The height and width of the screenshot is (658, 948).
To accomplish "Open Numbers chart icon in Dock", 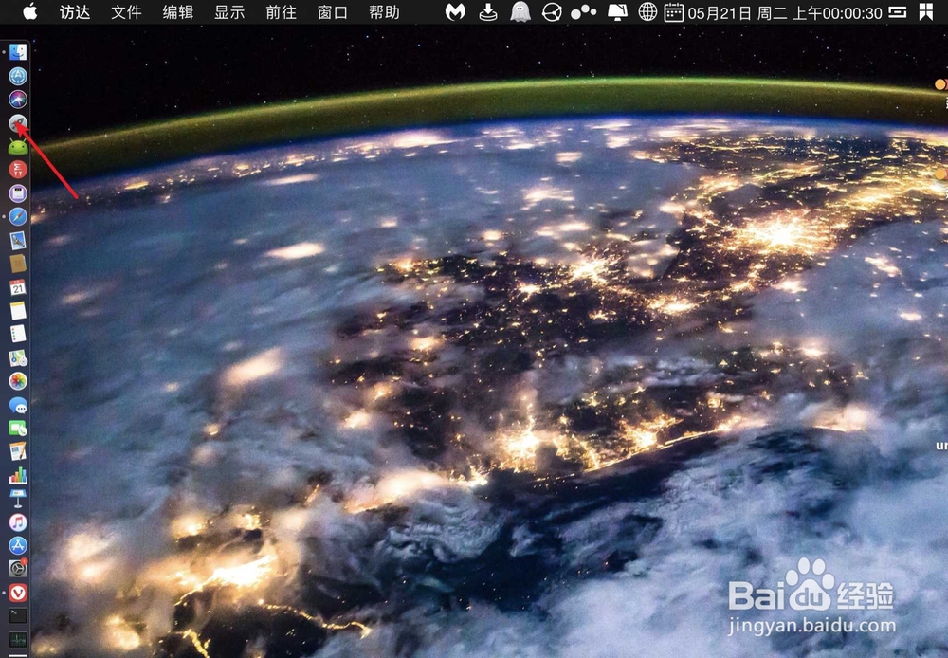I will 18,475.
